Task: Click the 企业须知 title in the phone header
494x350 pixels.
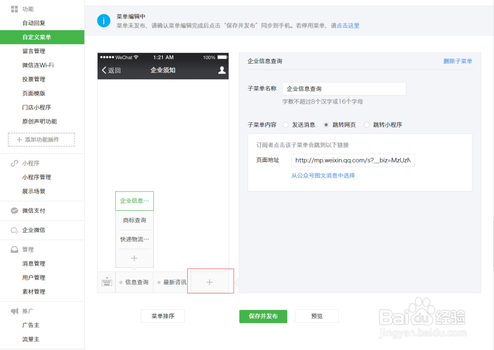Action: (163, 70)
